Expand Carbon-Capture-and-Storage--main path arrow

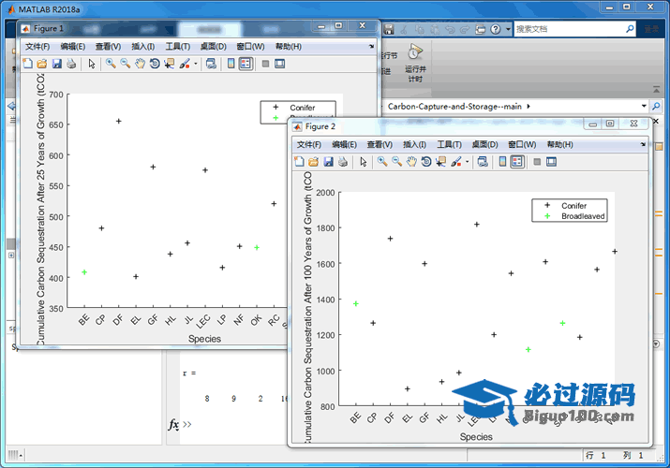click(529, 106)
